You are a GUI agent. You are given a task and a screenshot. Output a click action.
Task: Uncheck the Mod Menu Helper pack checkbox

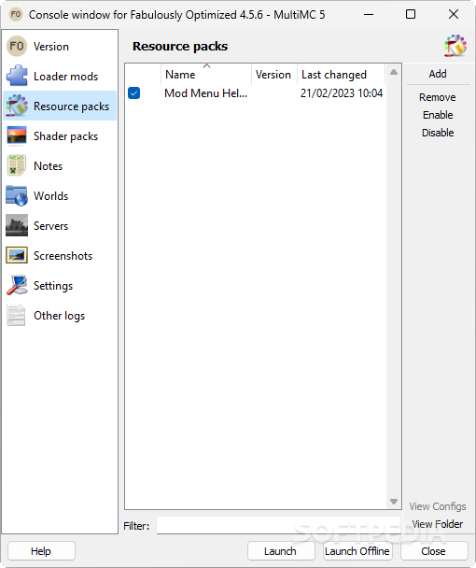coord(133,93)
